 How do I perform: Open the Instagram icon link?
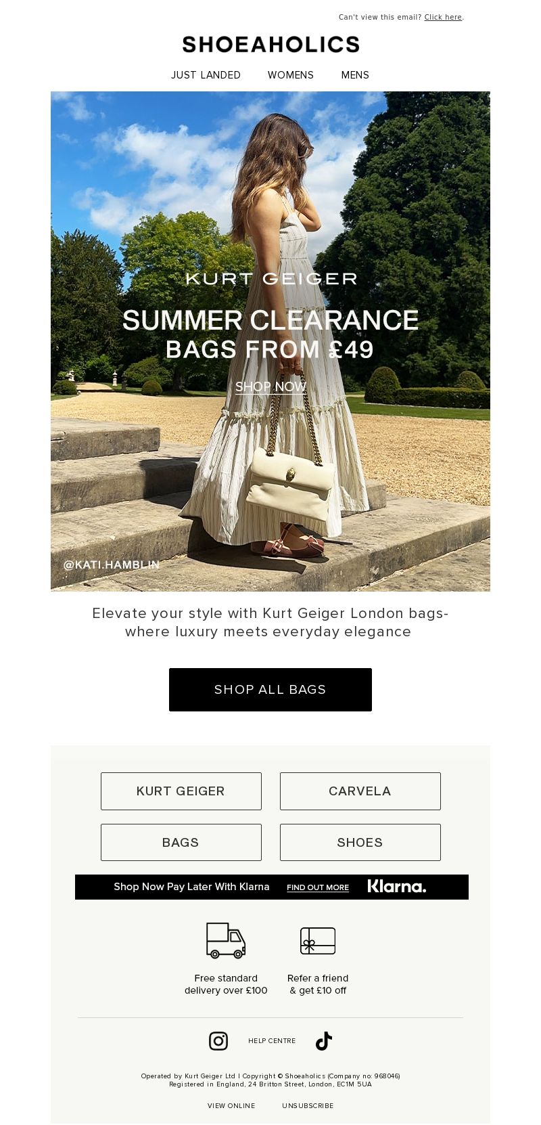(218, 1041)
